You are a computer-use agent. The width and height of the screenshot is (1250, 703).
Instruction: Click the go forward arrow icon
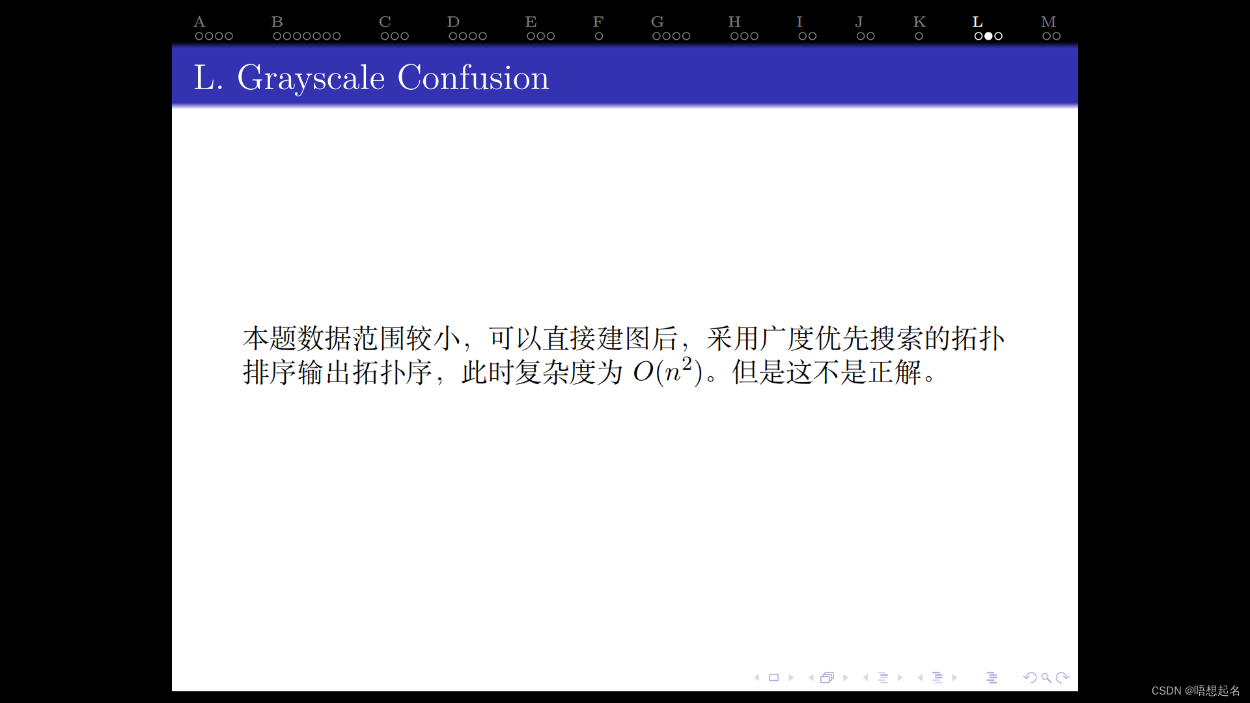(1062, 678)
